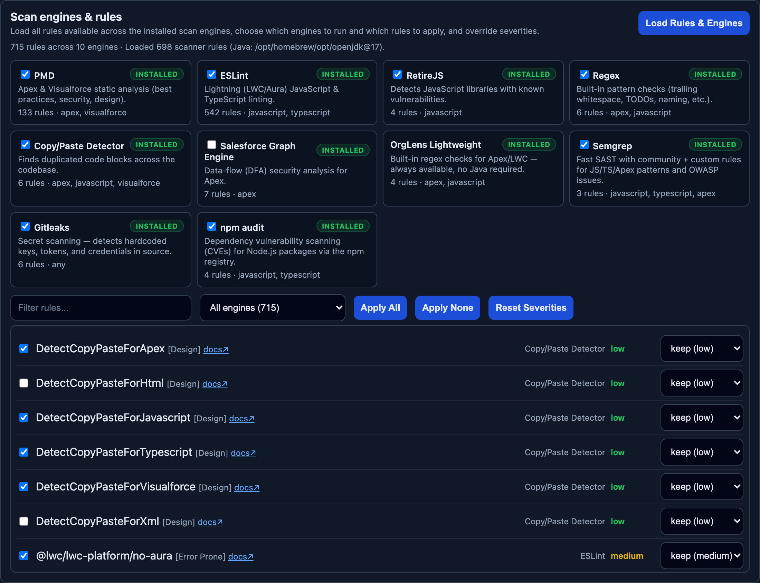Click the '6 rules · any' text

click(42, 265)
